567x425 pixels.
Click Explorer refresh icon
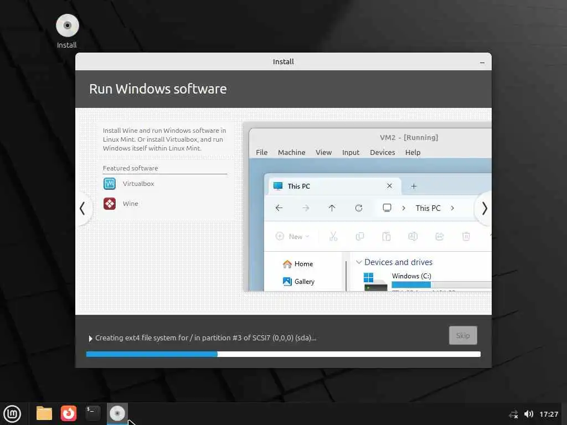point(359,208)
